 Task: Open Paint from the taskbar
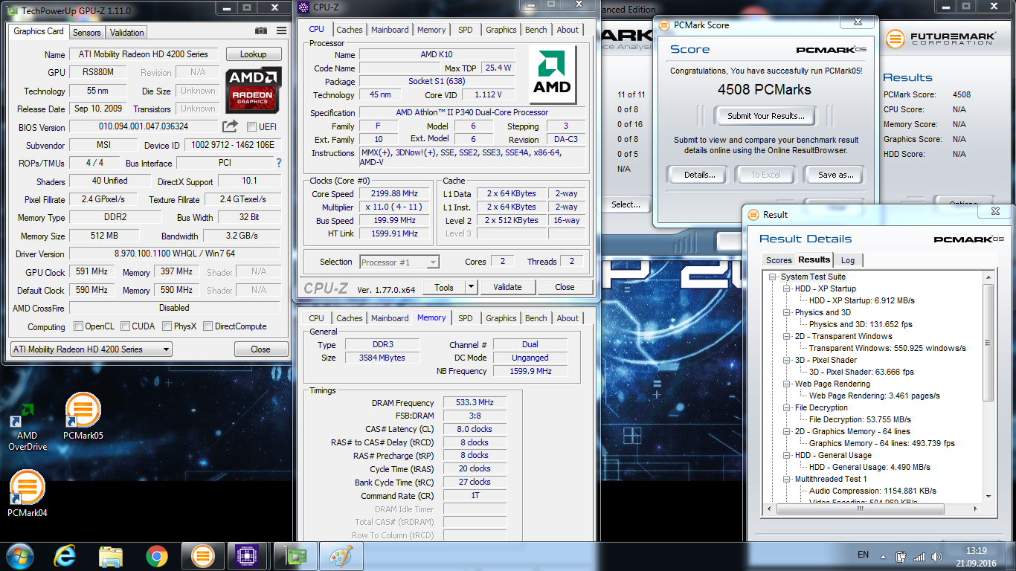click(340, 556)
